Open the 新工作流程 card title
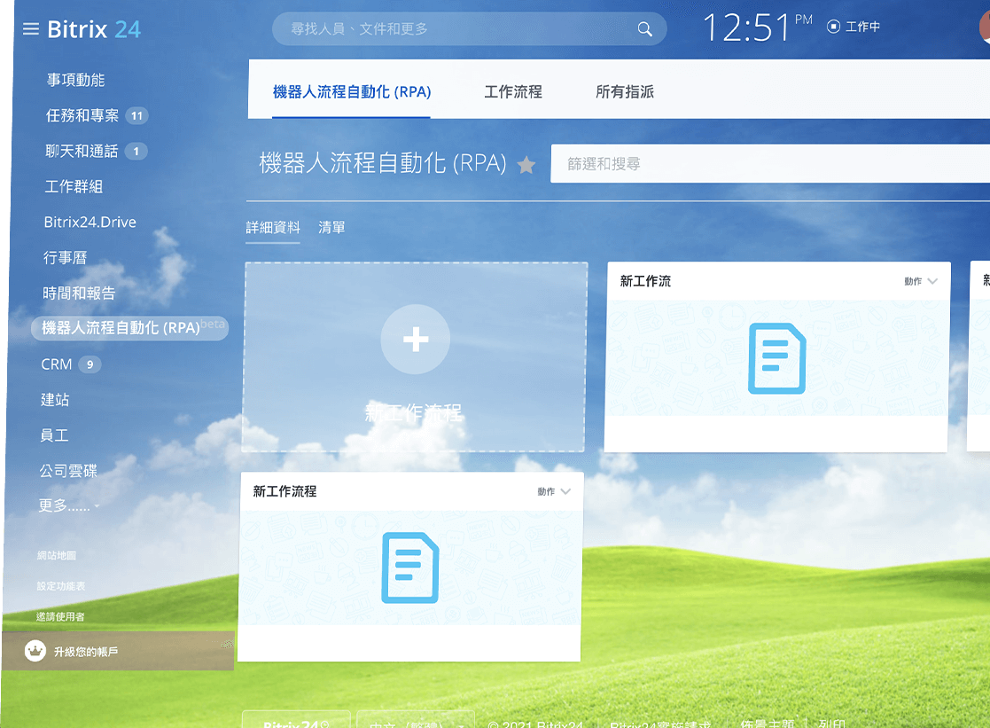The height and width of the screenshot is (728, 990). [x=285, y=491]
